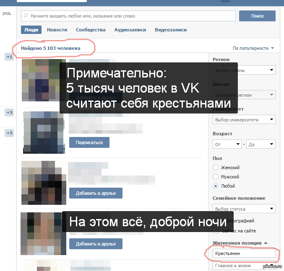Open the Выбор университета dropdown
The height and width of the screenshot is (271, 284).
click(x=244, y=119)
